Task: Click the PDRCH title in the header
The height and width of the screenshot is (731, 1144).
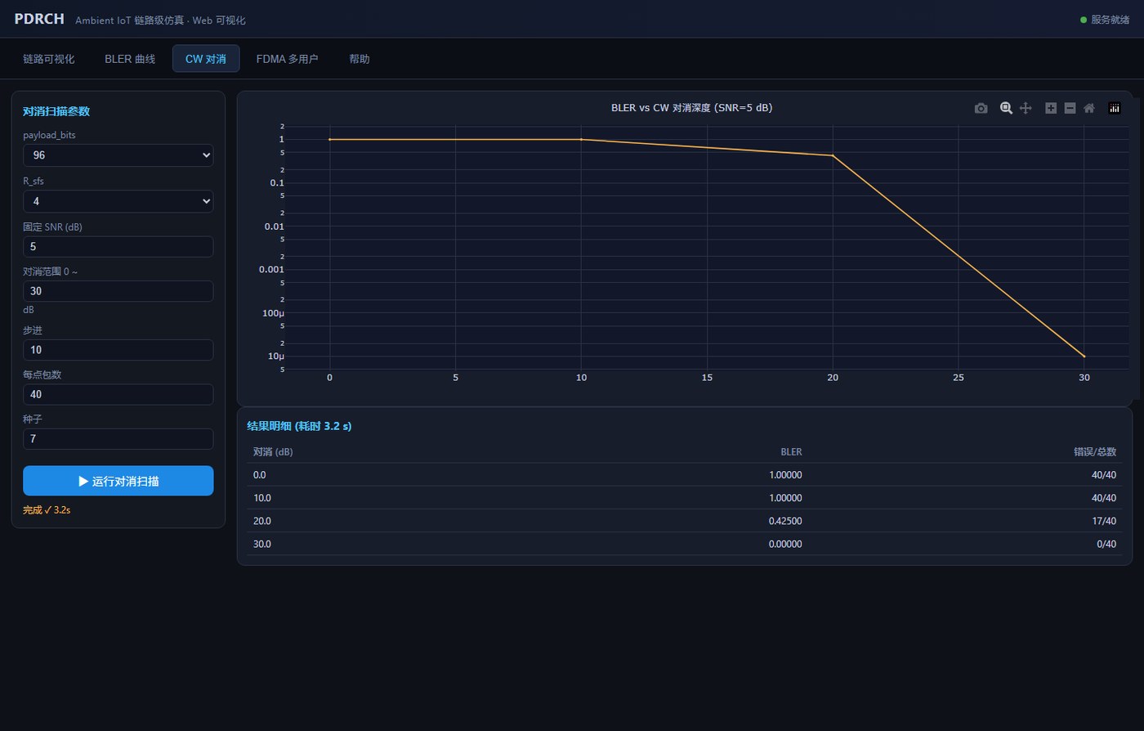Action: [39, 19]
